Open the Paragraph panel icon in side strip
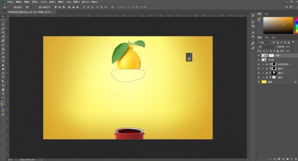The width and height of the screenshot is (298, 161). 253,37
